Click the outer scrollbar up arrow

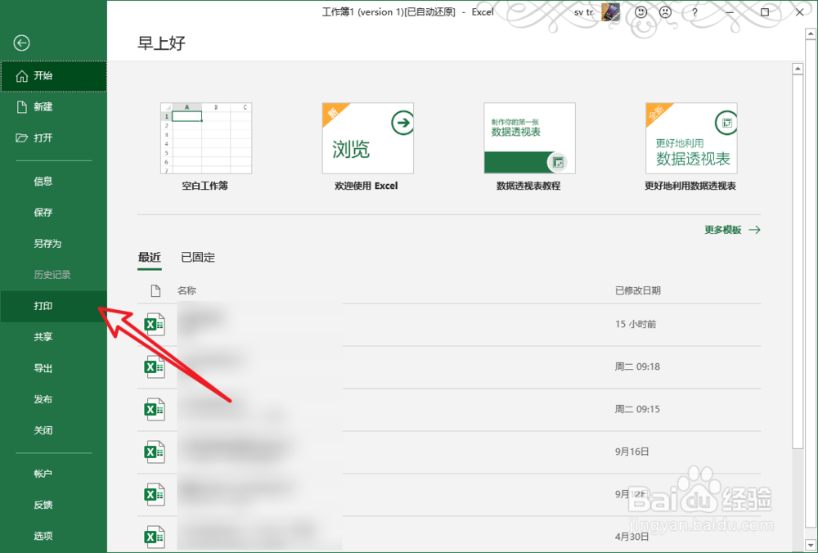[811, 34]
